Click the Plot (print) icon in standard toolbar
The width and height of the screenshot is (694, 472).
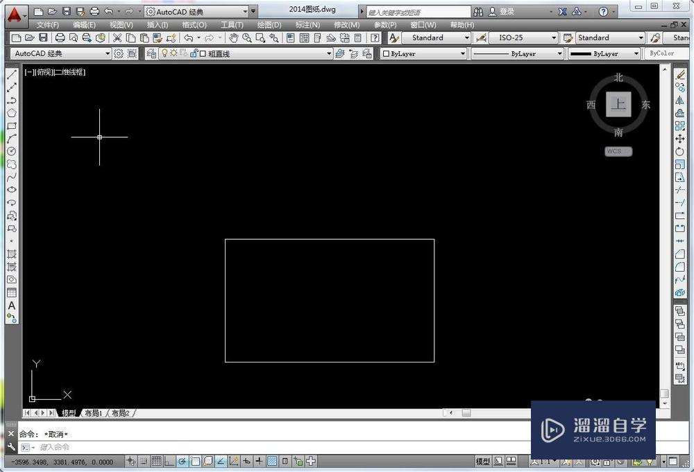click(60, 38)
